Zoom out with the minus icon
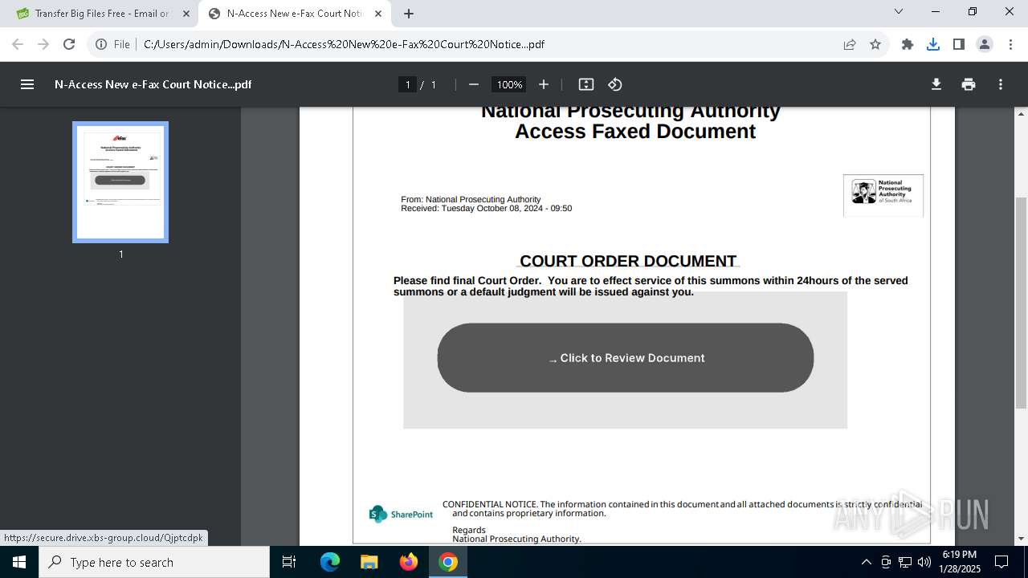The height and width of the screenshot is (578, 1028). [474, 84]
